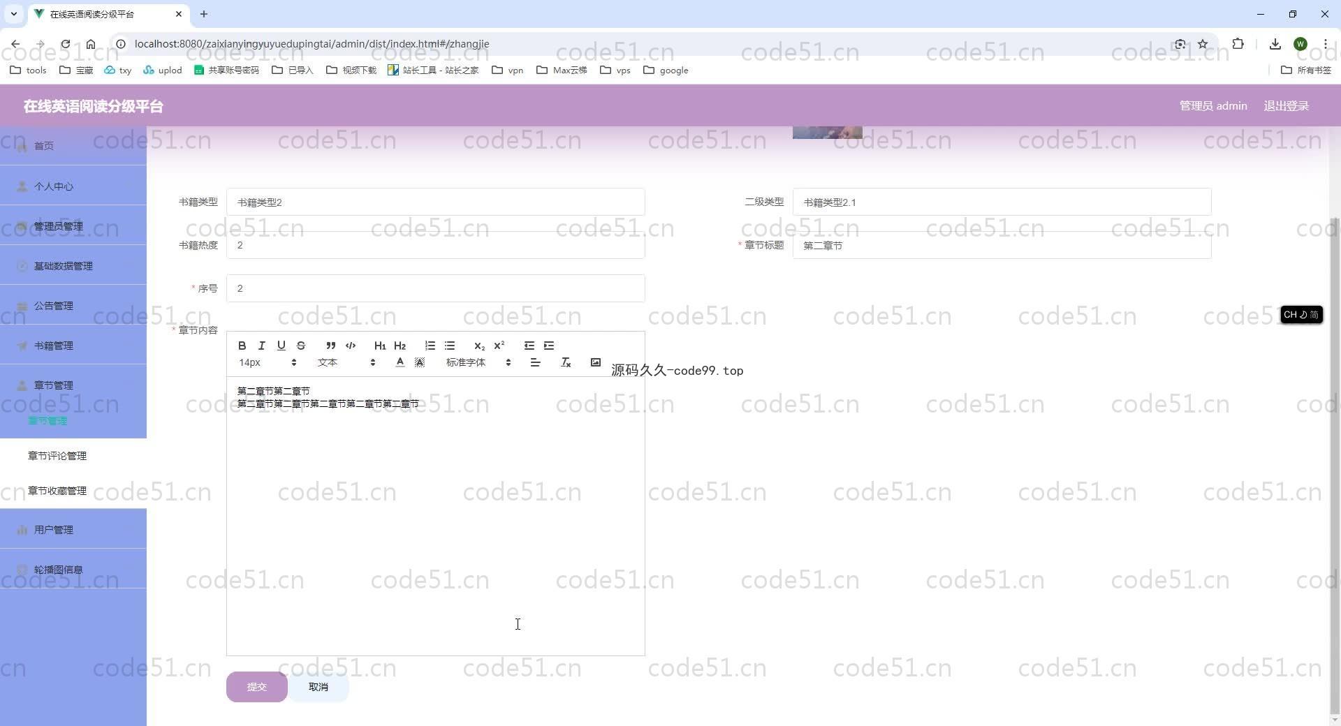Open the tools bookmark folder
The height and width of the screenshot is (726, 1341).
(28, 70)
